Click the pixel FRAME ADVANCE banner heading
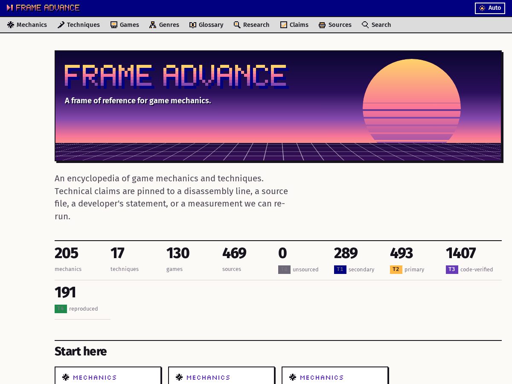512x384 pixels. tap(177, 77)
